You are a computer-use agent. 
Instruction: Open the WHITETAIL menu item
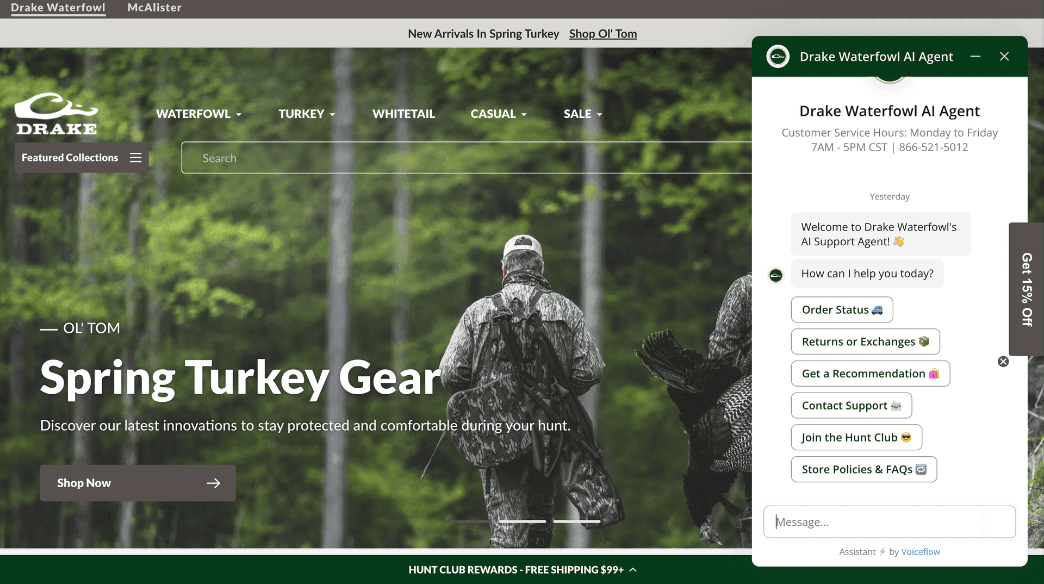coord(403,114)
